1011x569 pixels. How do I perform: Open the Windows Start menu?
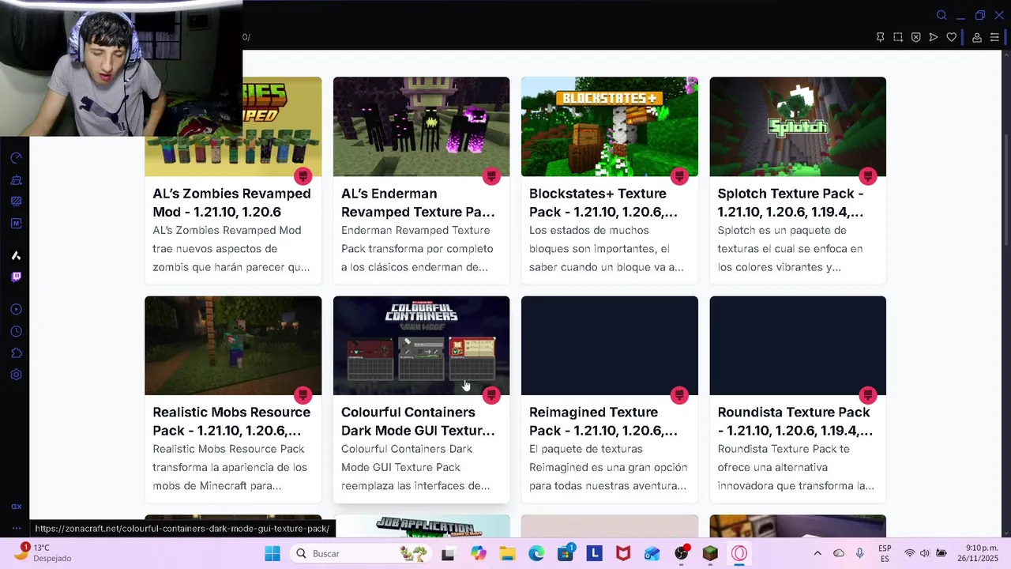pos(272,553)
